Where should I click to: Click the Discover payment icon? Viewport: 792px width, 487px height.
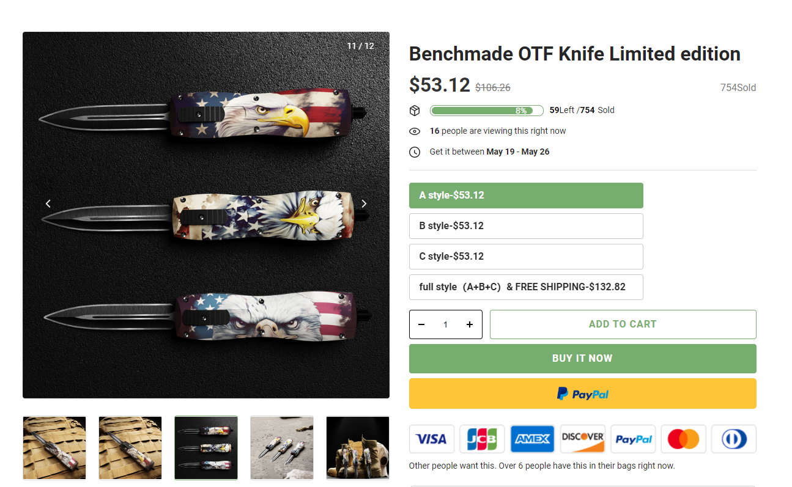[583, 439]
